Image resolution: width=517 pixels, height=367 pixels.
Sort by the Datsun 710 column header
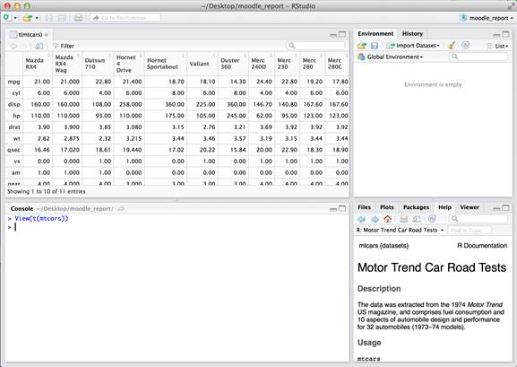[x=98, y=64]
